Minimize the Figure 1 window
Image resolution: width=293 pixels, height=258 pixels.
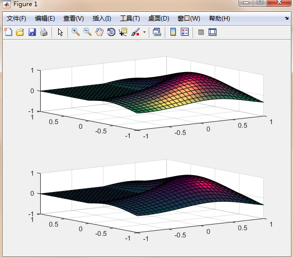[246, 3]
